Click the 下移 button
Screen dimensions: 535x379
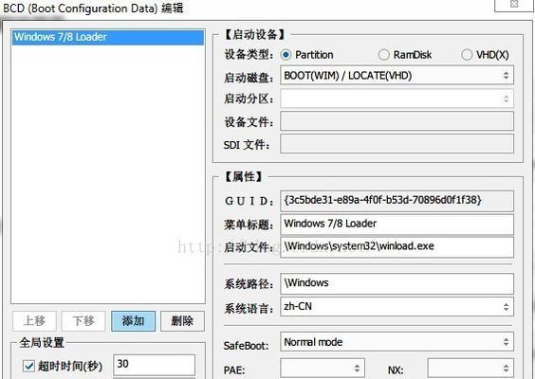[83, 321]
